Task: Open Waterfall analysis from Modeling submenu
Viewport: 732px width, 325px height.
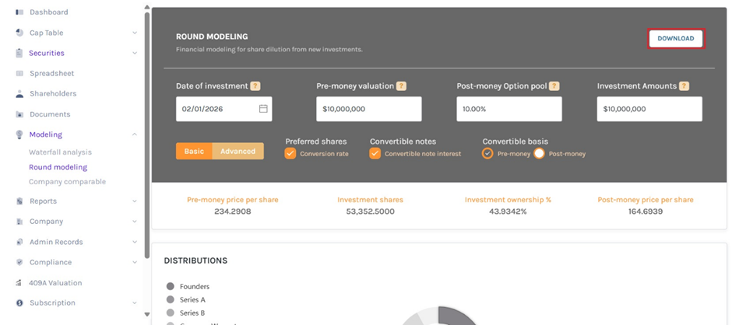Action: 60,152
